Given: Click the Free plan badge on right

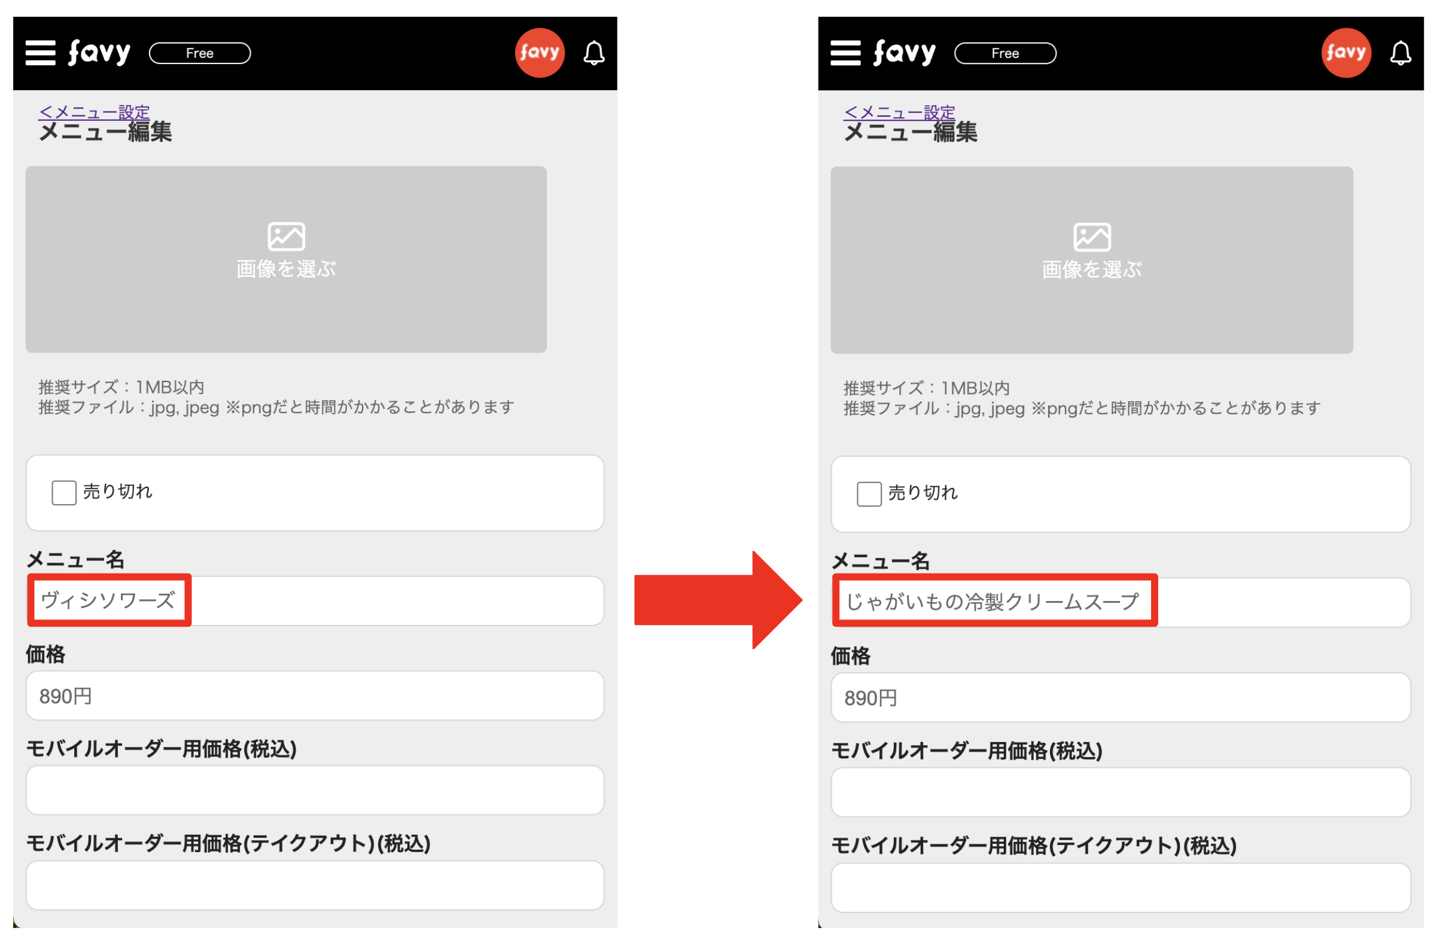Looking at the screenshot, I should point(1004,53).
